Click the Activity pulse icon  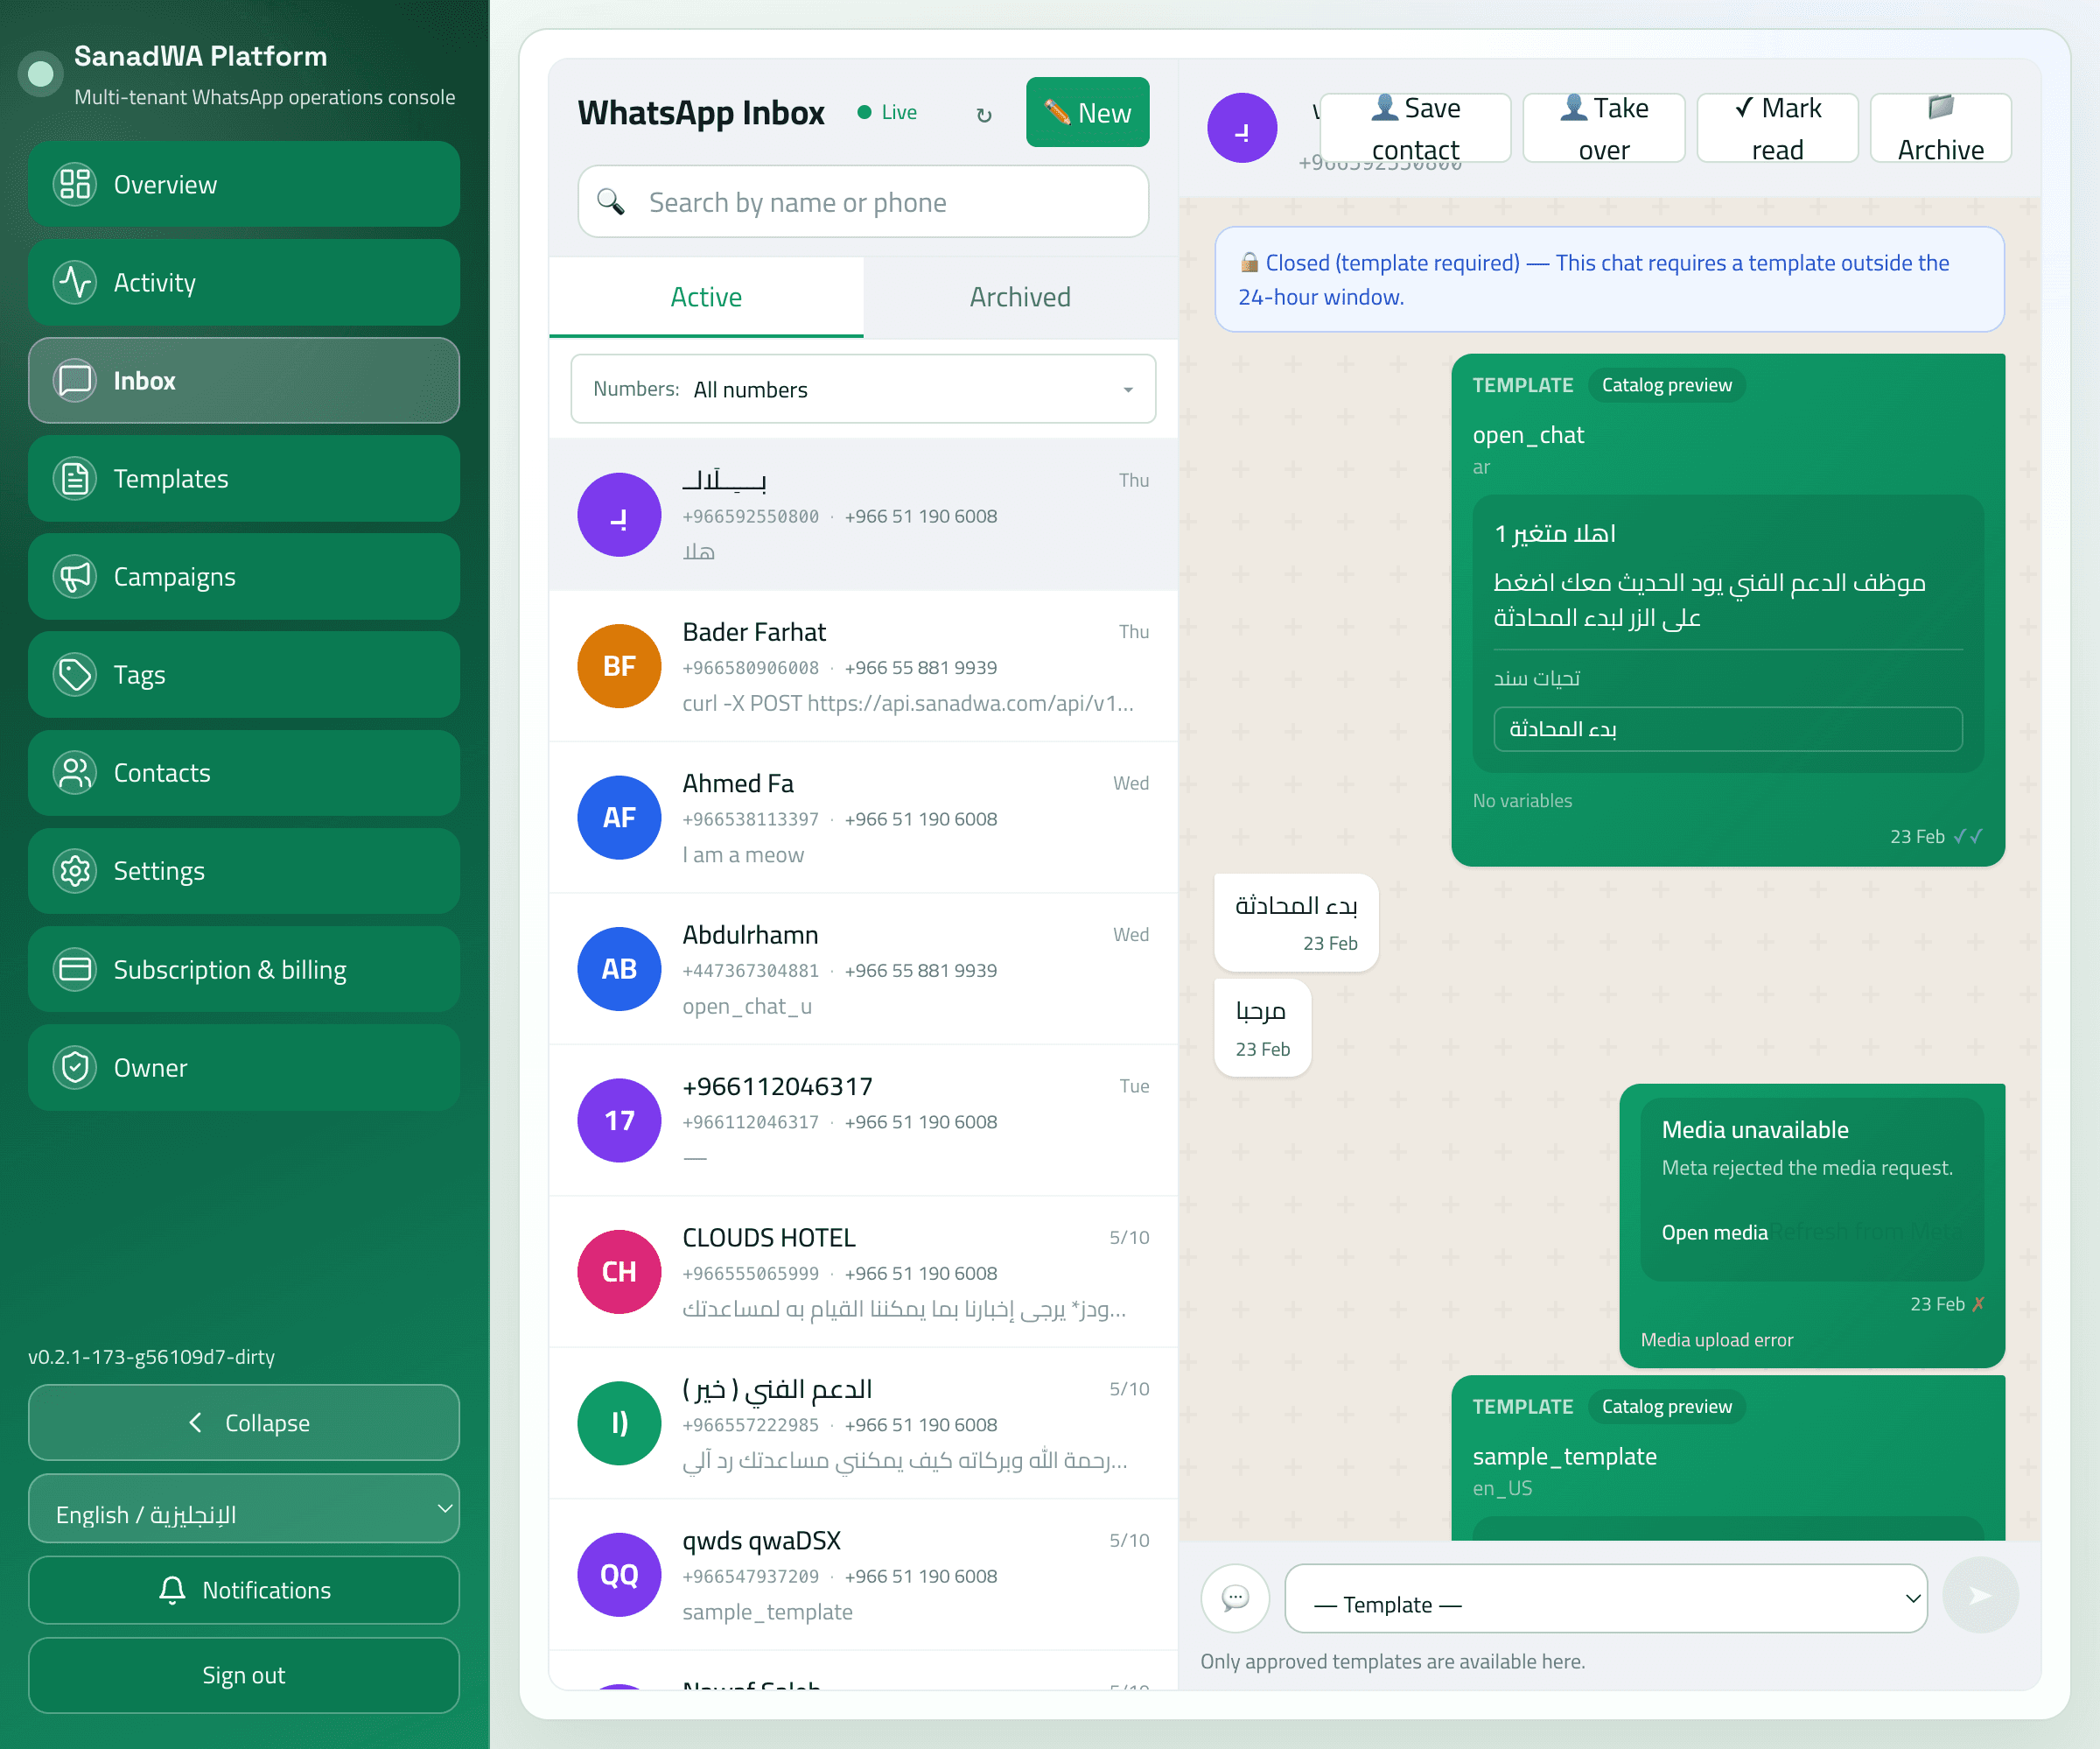[x=75, y=282]
